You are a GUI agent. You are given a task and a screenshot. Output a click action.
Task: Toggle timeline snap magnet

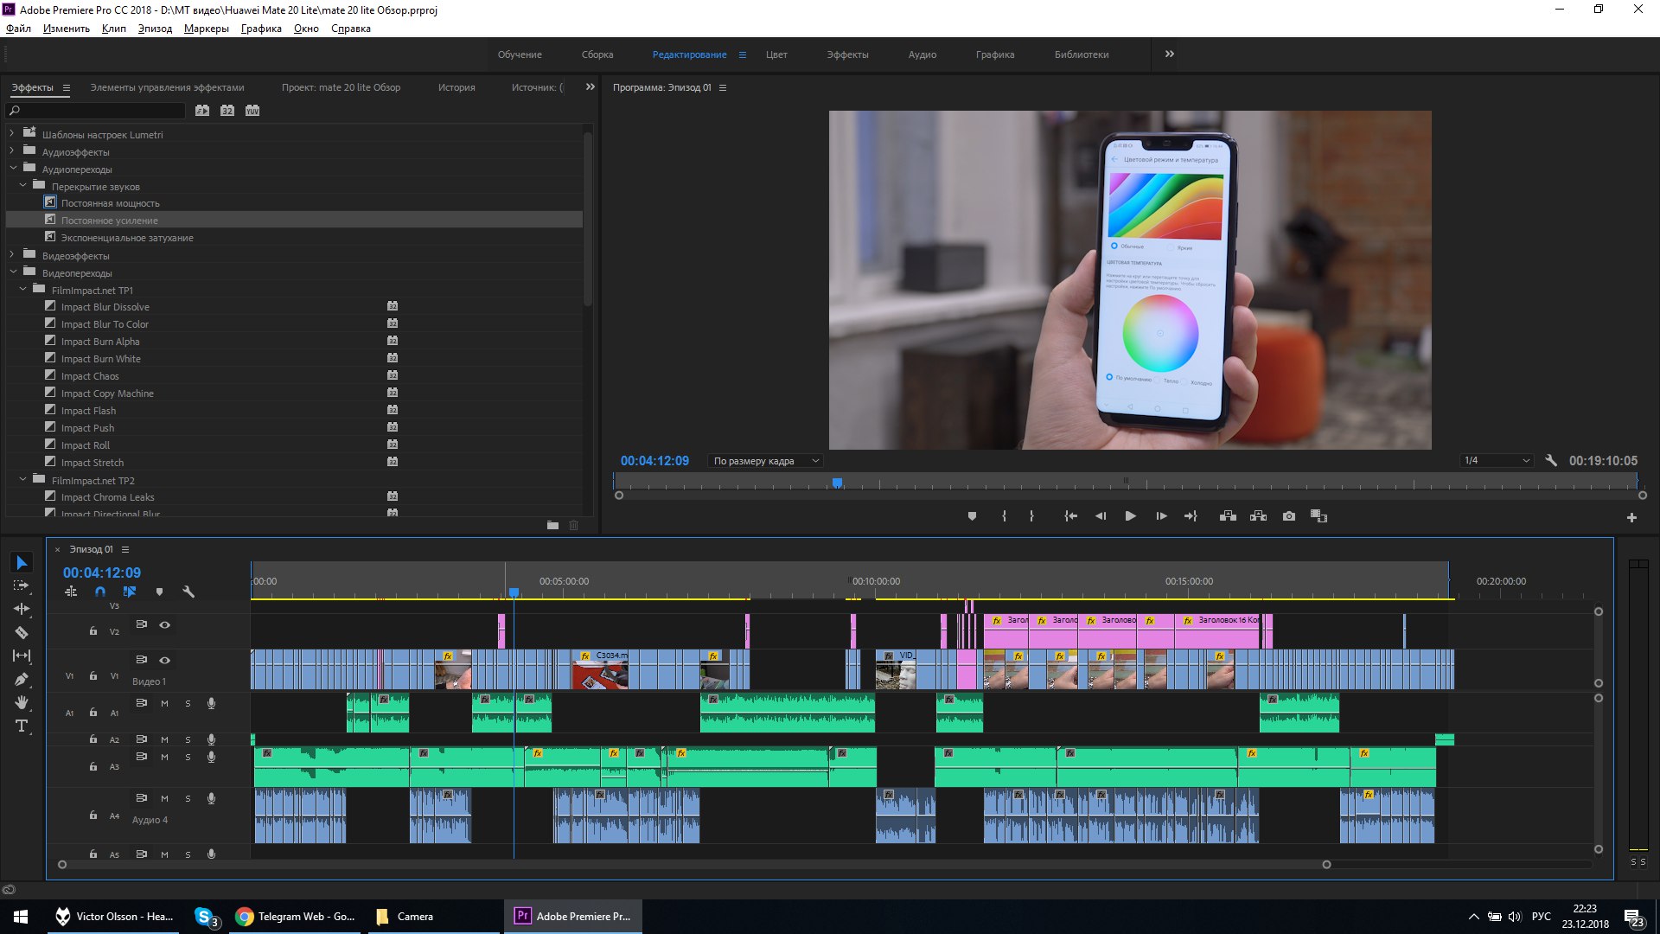(100, 592)
